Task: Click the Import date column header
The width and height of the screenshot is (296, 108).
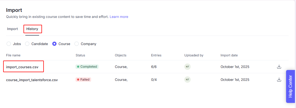Action: [229, 55]
